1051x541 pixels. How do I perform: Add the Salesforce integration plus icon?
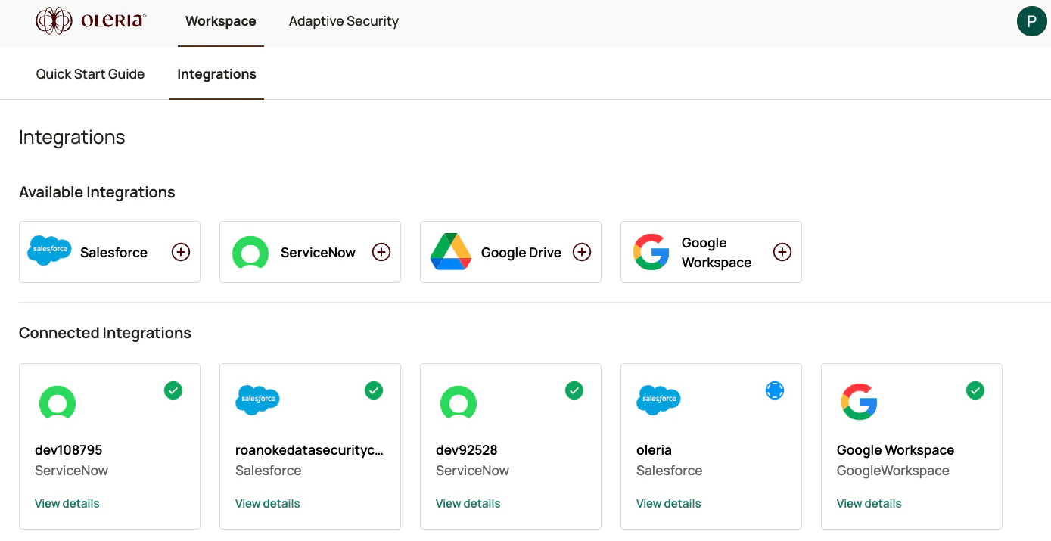tap(181, 252)
